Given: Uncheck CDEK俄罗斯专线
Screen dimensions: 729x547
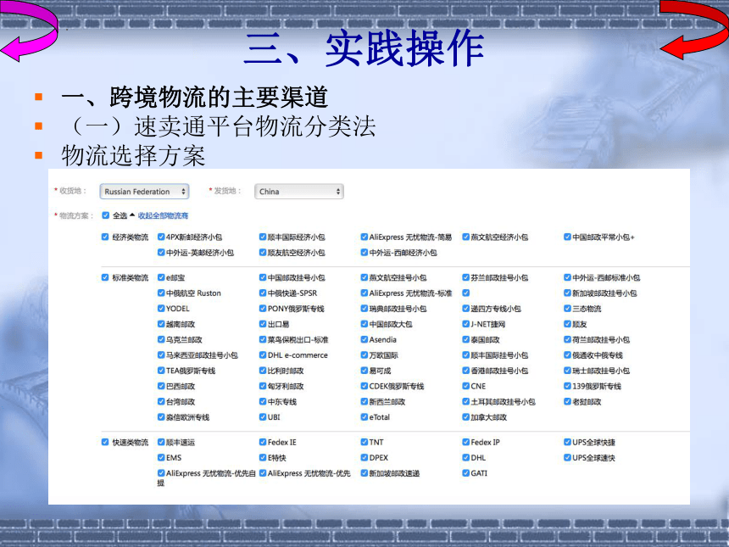Looking at the screenshot, I should [364, 386].
